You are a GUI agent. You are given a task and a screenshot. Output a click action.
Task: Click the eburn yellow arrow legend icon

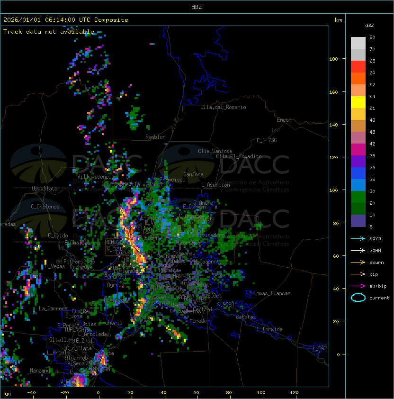pos(358,263)
